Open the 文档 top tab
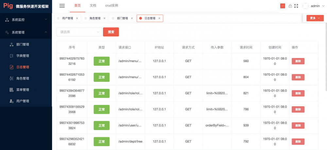Screen dimensions: 327x150 [93, 6]
